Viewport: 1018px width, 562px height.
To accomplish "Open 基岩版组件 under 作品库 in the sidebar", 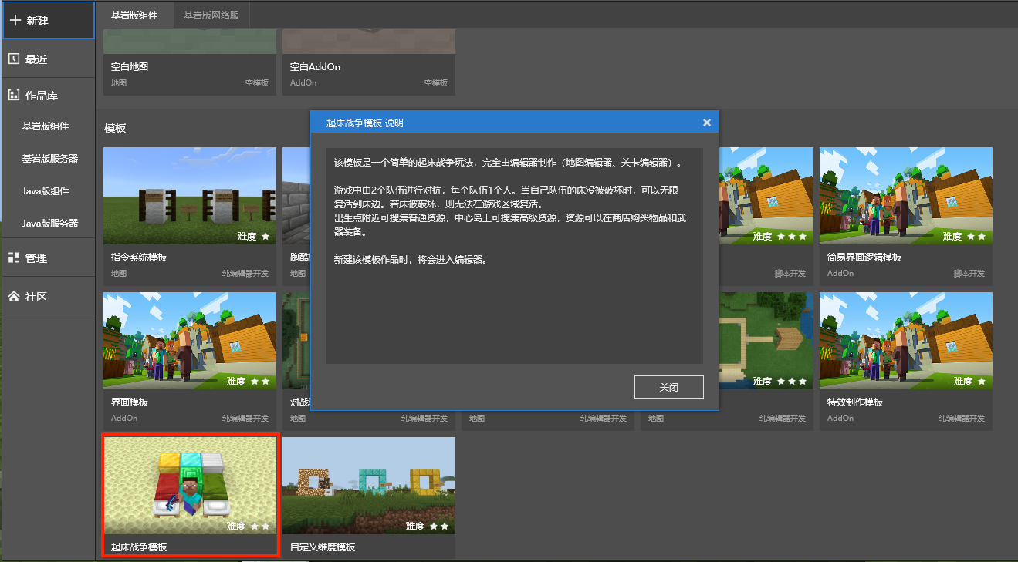I will pos(46,126).
